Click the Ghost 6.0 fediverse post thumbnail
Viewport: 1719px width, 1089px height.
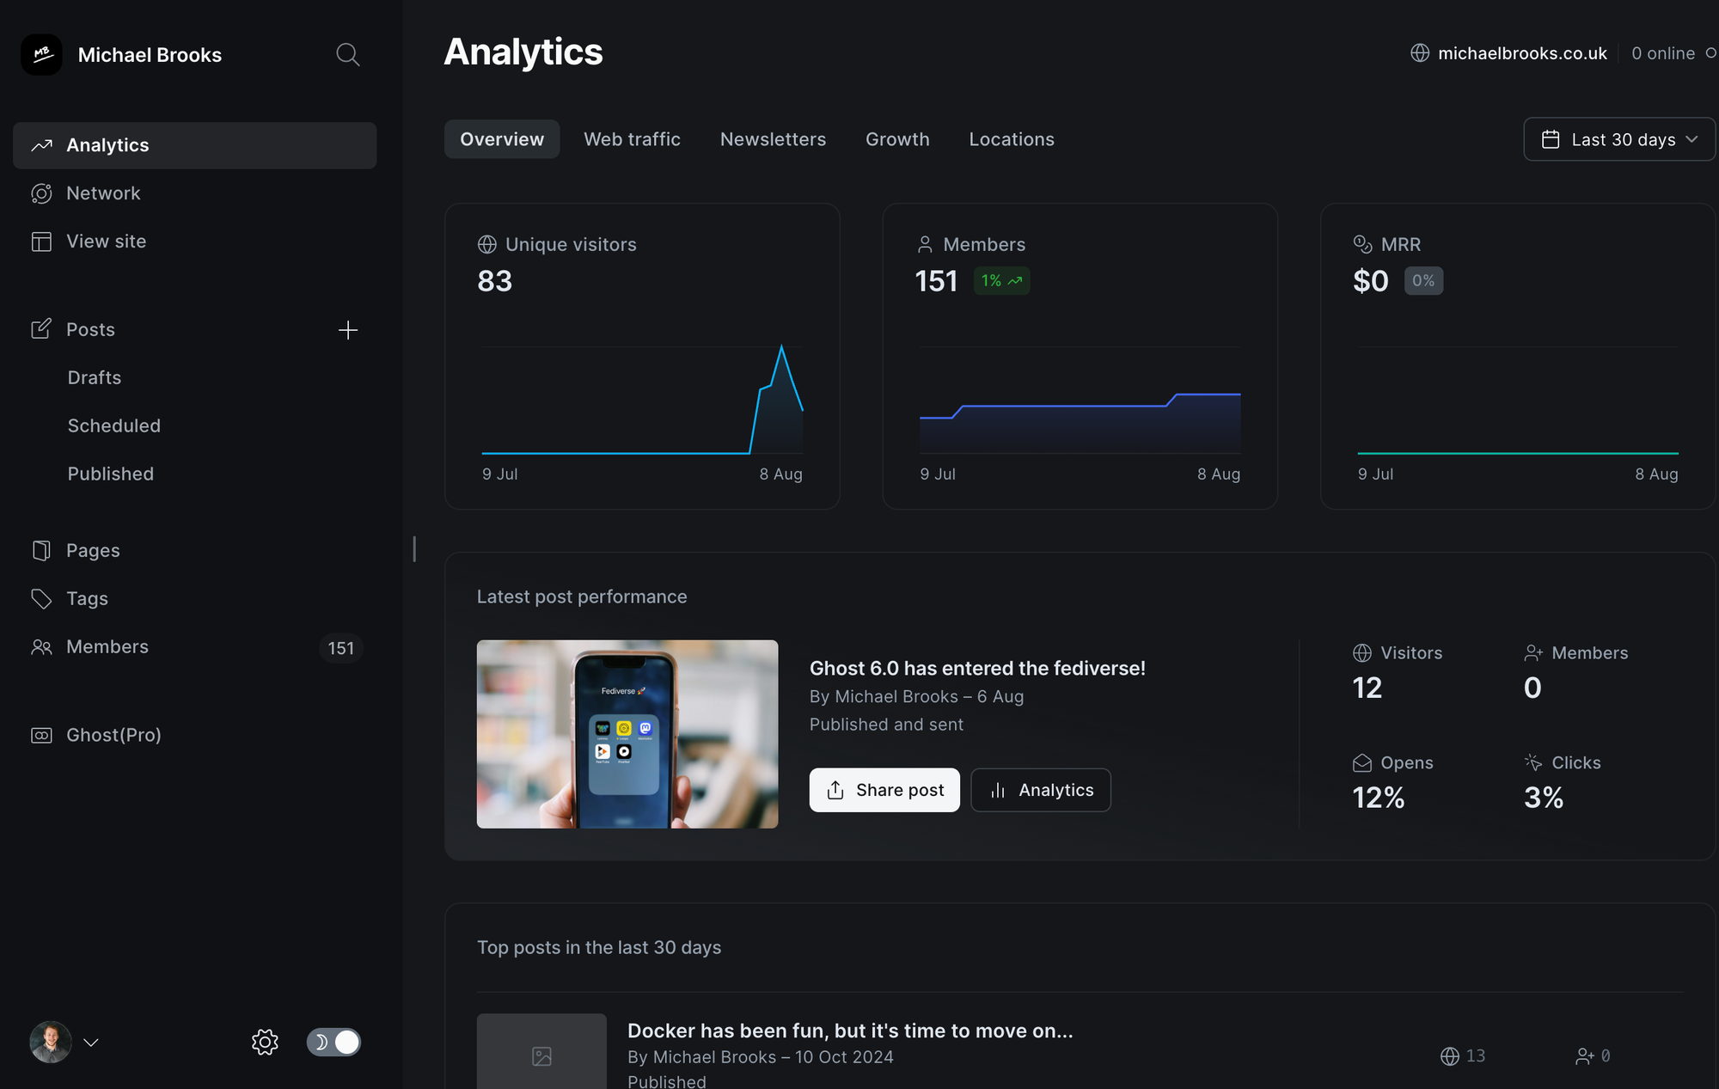[x=627, y=734]
